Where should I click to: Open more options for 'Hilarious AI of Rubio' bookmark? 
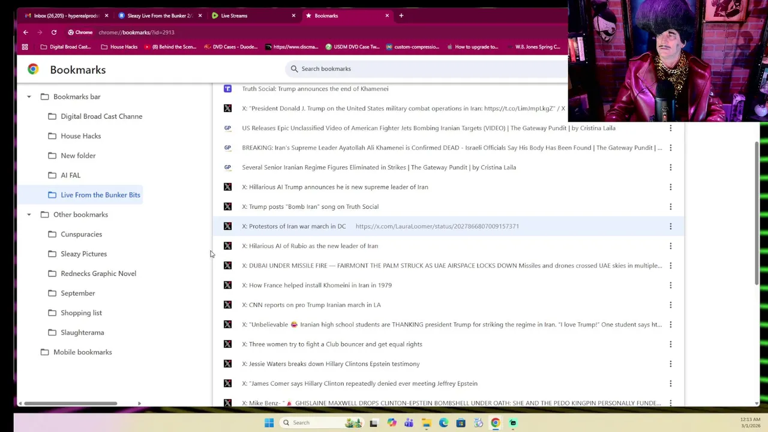(x=670, y=246)
